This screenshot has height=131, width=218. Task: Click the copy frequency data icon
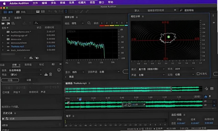coord(89,23)
